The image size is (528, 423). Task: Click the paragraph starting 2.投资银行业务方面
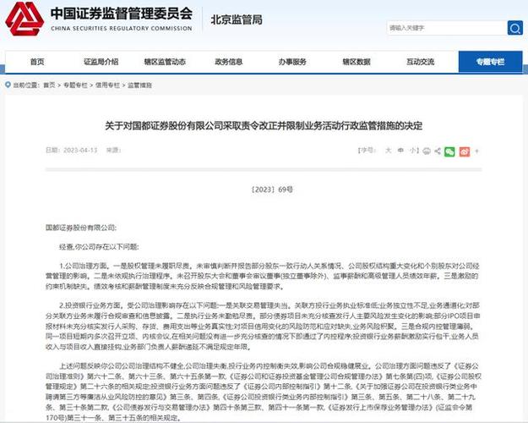[263, 326]
